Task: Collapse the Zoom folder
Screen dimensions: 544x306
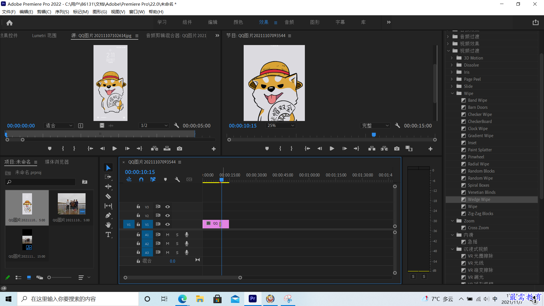Action: (452, 221)
